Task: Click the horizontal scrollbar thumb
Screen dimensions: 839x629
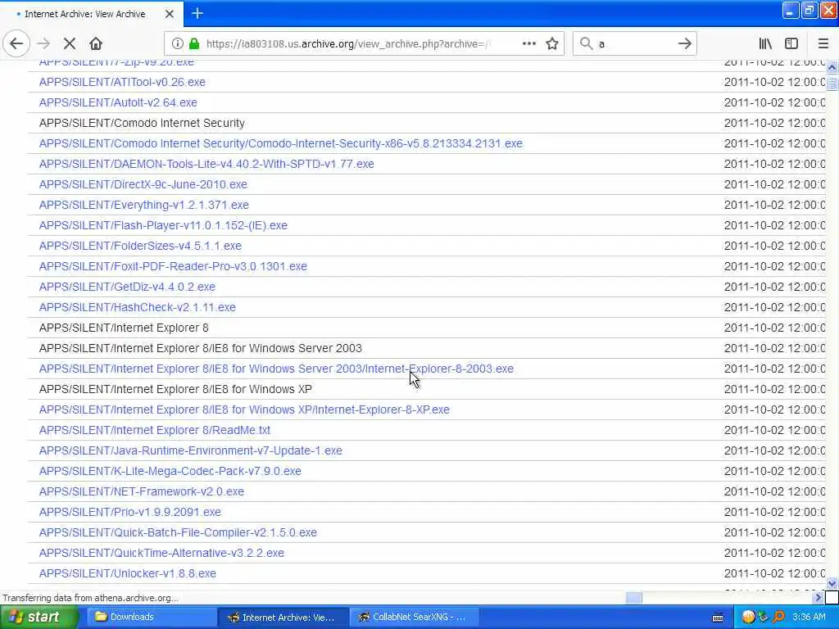Action: 633,597
